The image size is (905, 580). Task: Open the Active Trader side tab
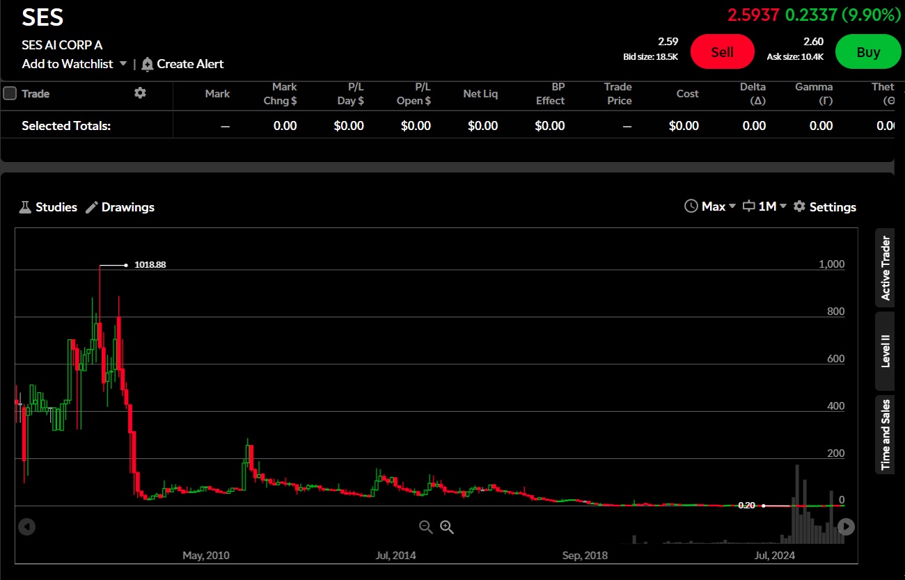tap(885, 268)
